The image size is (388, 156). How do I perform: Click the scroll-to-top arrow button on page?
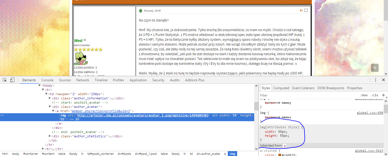[375, 68]
